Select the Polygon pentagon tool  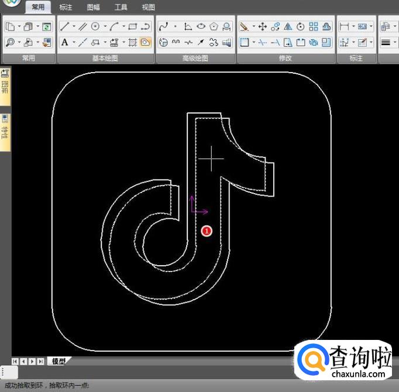(214, 26)
